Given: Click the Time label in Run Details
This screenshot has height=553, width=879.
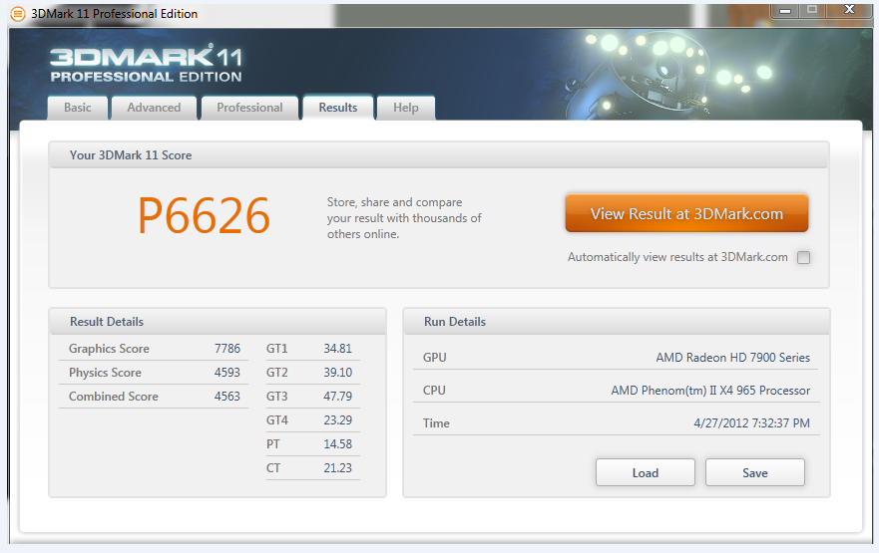Looking at the screenshot, I should tap(436, 423).
